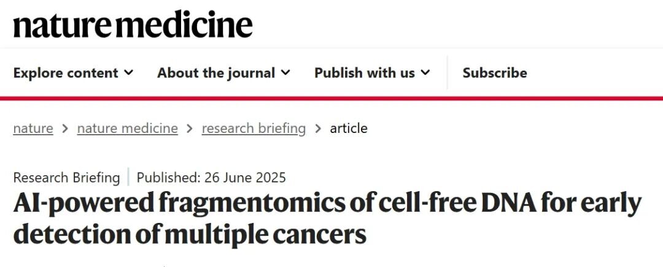The width and height of the screenshot is (663, 267).
Task: Click the breadcrumb arrow right after nature
Action: click(x=65, y=129)
